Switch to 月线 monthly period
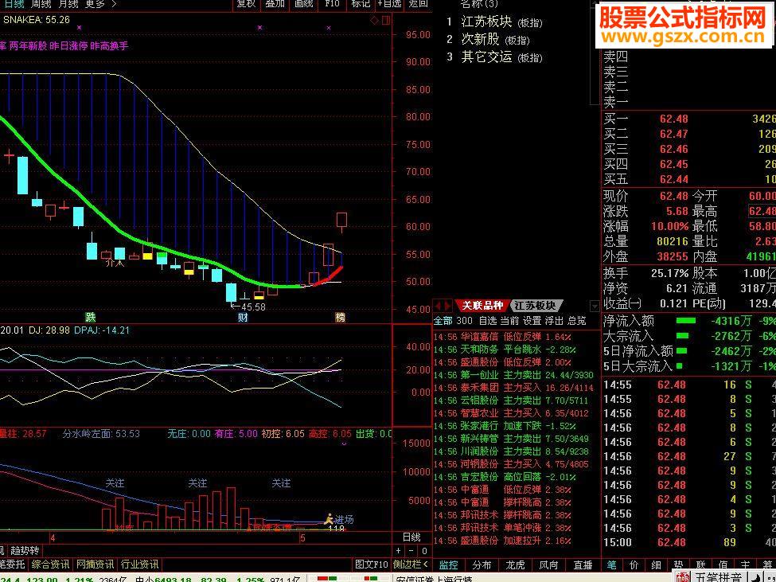 coord(68,4)
